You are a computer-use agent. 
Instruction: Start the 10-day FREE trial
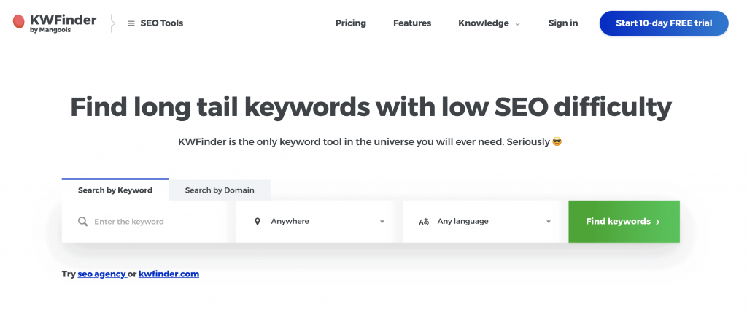pos(664,23)
